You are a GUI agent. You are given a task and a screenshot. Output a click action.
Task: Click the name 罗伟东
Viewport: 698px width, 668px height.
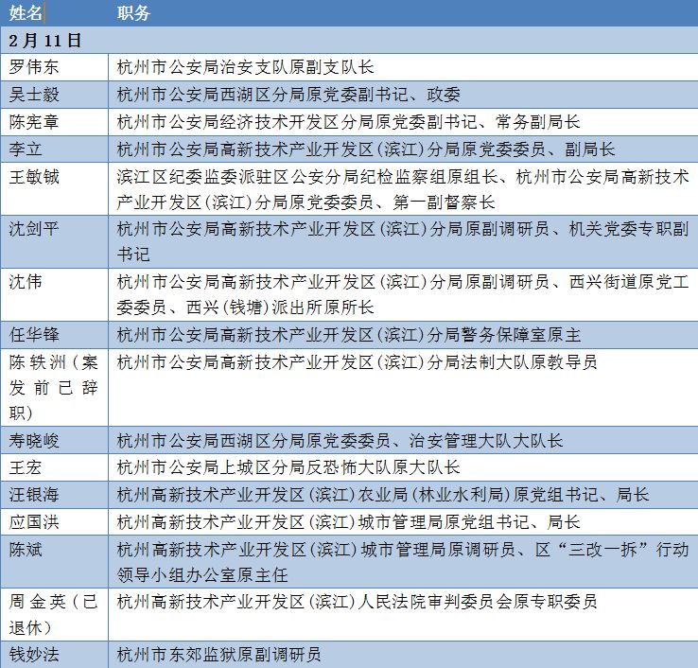click(34, 67)
